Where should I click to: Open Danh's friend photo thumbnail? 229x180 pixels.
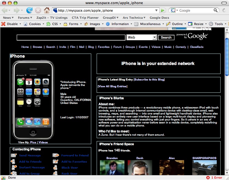pos(140,167)
